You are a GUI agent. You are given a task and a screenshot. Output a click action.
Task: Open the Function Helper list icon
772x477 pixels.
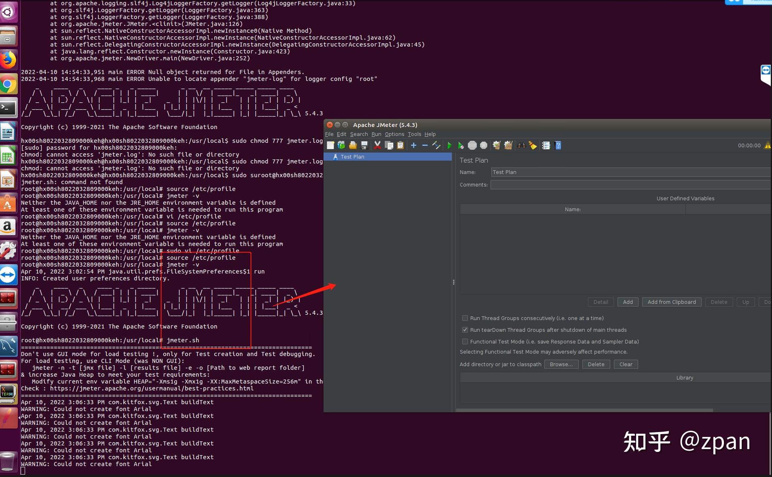pos(546,145)
